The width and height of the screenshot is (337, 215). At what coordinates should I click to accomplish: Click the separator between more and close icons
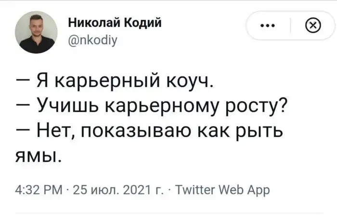coord(291,26)
